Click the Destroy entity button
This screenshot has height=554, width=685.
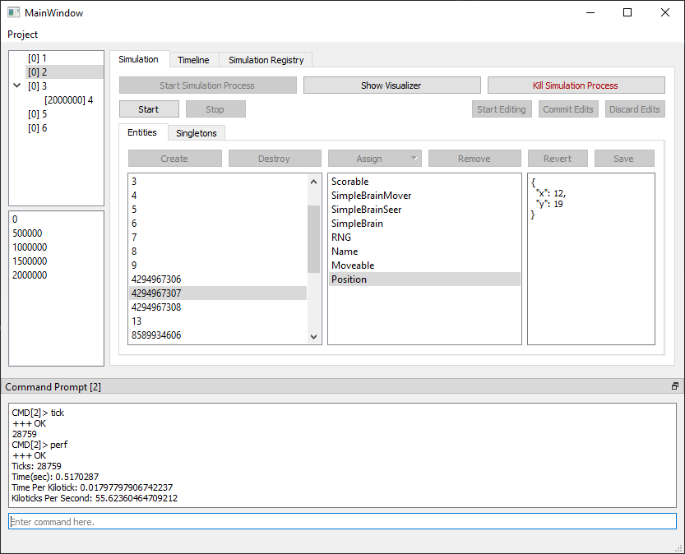[x=275, y=159]
